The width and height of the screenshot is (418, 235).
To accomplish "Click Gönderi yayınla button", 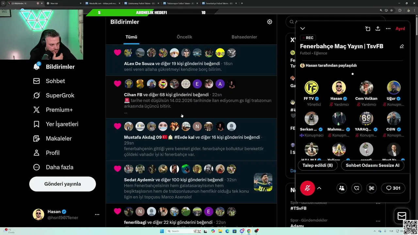I will 62,184.
